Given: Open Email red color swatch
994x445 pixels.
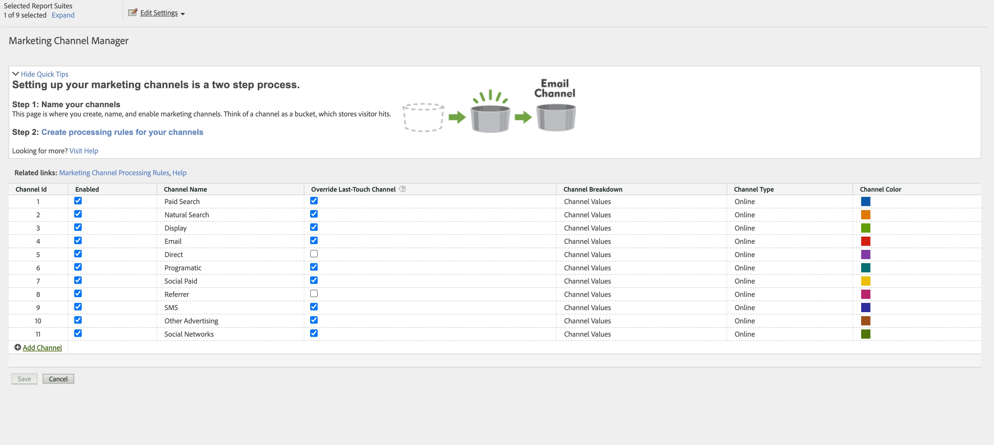Looking at the screenshot, I should (865, 241).
